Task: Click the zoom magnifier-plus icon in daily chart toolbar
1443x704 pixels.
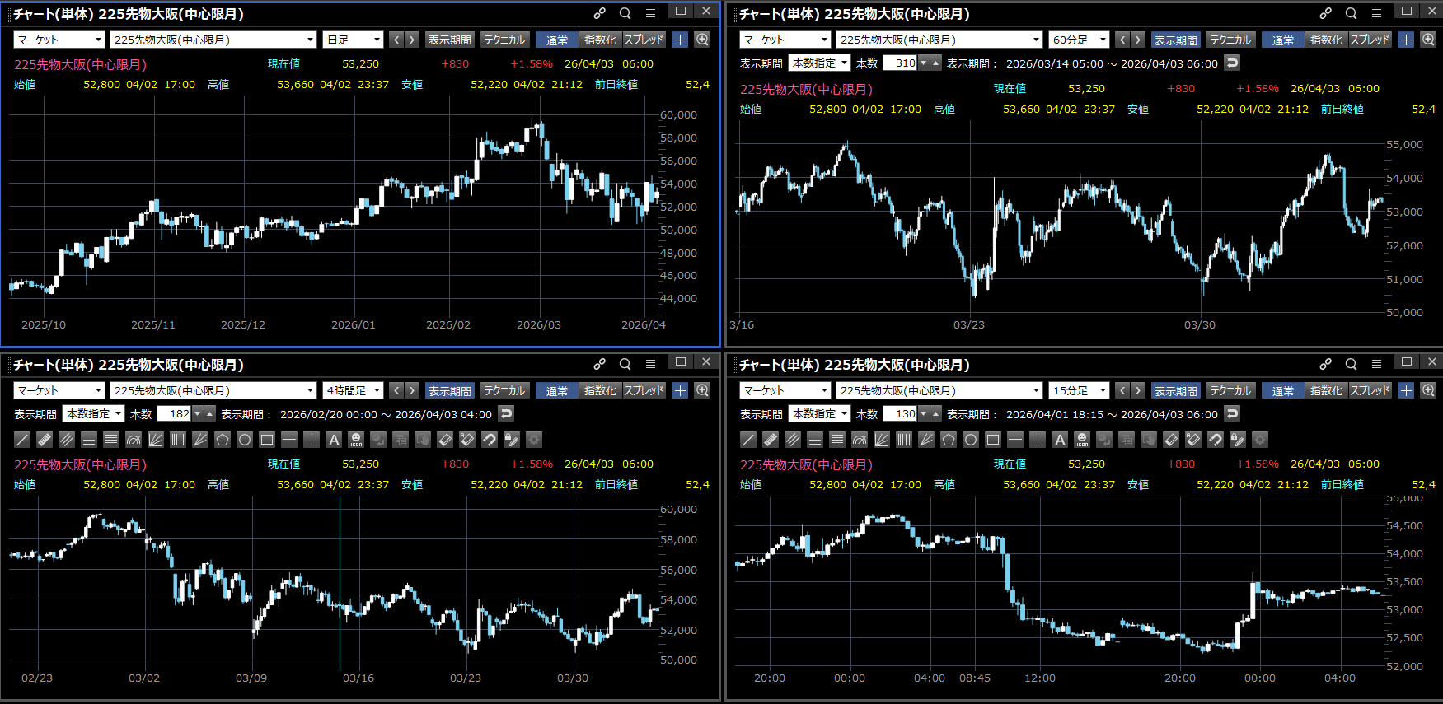Action: coord(702,40)
